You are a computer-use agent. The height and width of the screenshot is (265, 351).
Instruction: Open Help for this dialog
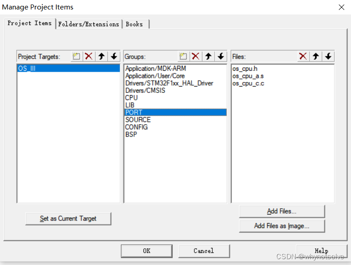(x=322, y=251)
